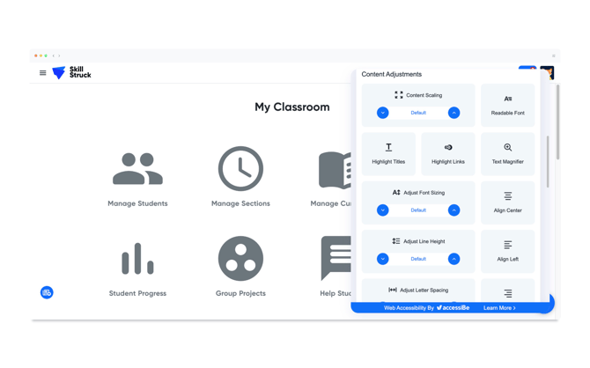Image resolution: width=590 pixels, height=368 pixels.
Task: Click Adjust Font Sizing Default value
Action: [x=418, y=210]
